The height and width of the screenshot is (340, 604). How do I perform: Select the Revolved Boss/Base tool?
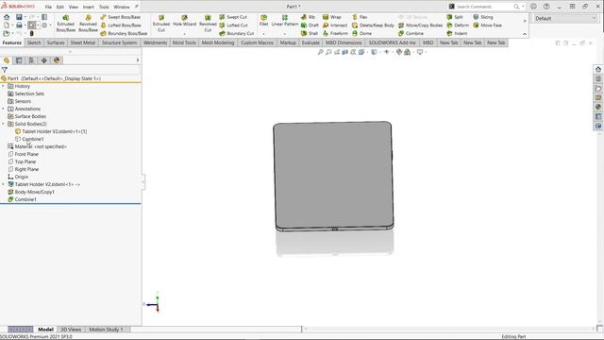tap(88, 24)
